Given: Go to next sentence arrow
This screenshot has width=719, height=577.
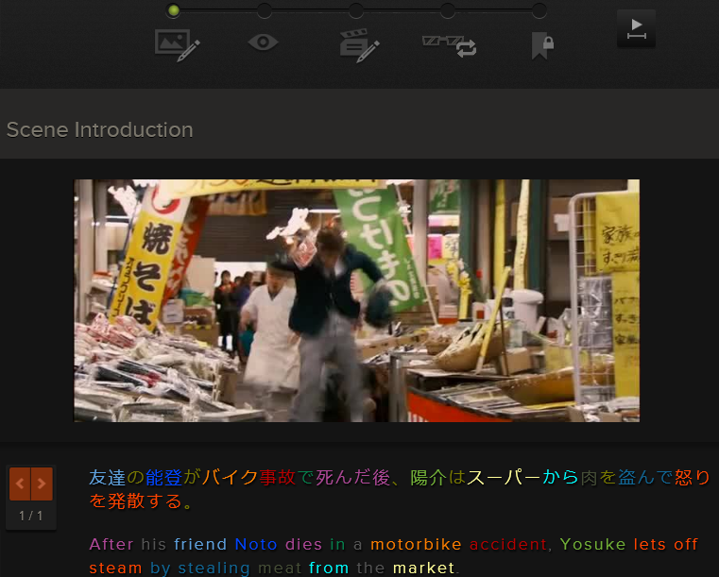Looking at the screenshot, I should [x=42, y=484].
